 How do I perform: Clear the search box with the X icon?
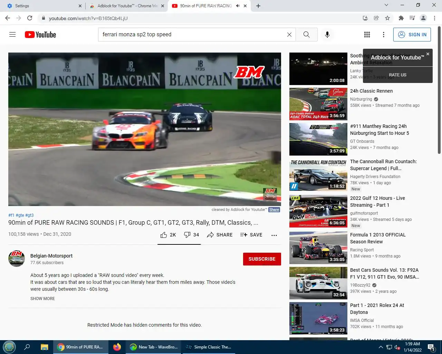289,35
